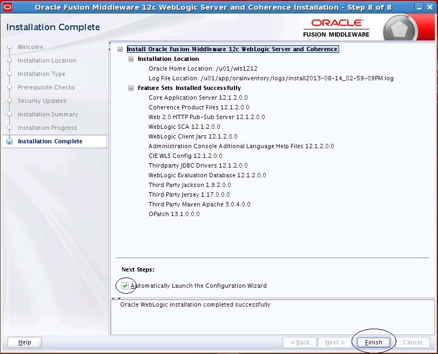Select the Installation Summary step
Screen dimensions: 438x354
(48, 114)
